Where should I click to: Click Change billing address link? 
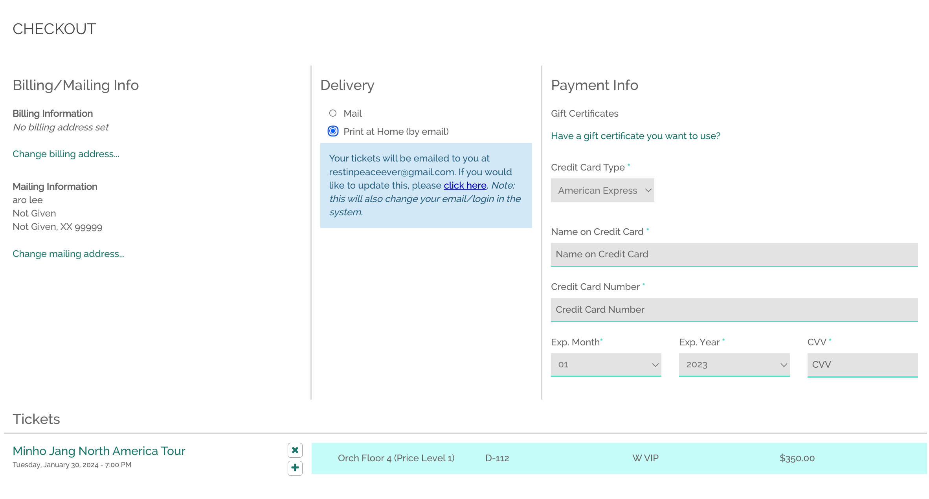point(66,154)
